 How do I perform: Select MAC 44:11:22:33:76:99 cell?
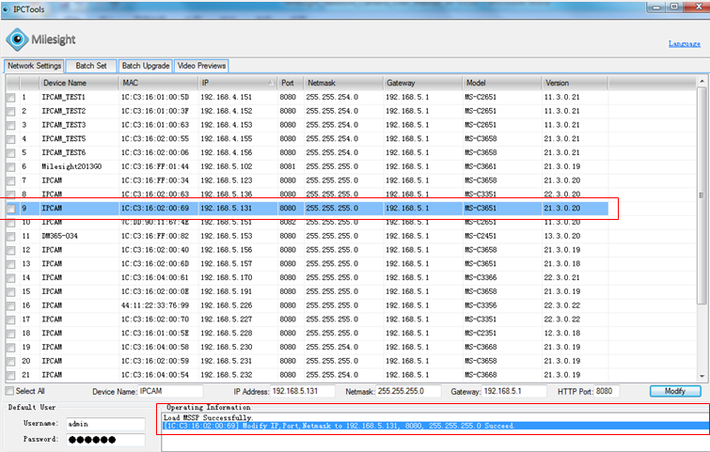(155, 305)
